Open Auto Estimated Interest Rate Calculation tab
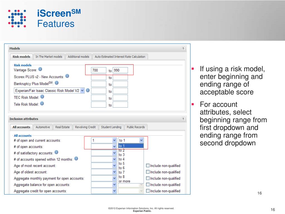The height and width of the screenshot is (214, 285). tap(120, 57)
